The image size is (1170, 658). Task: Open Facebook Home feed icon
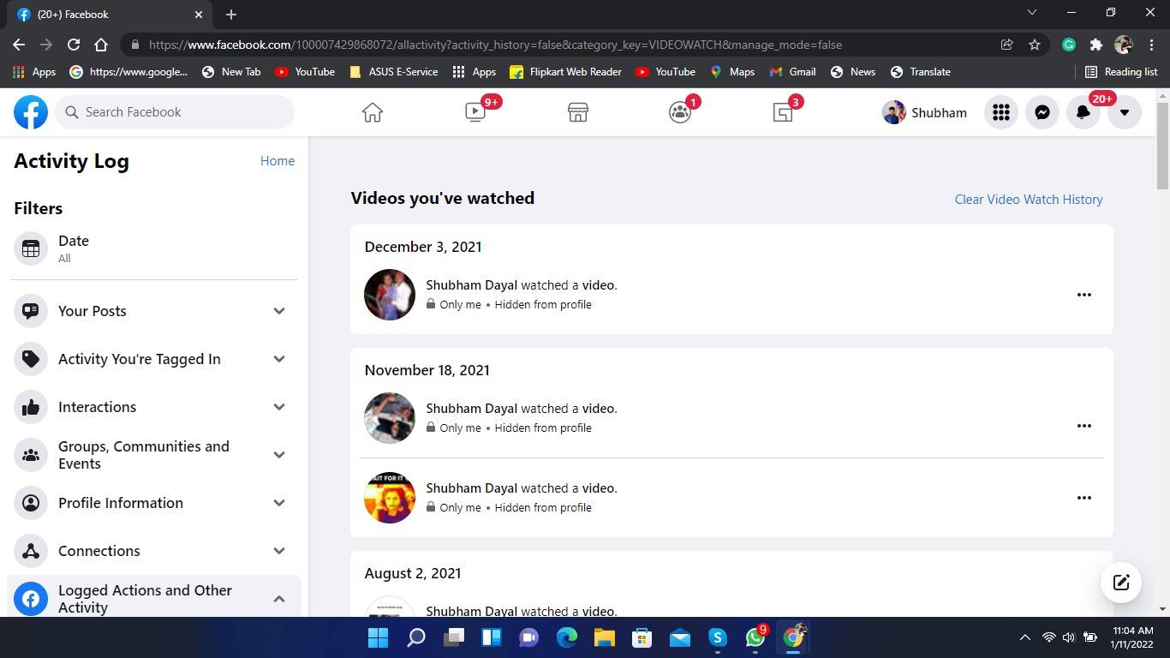[x=372, y=112]
